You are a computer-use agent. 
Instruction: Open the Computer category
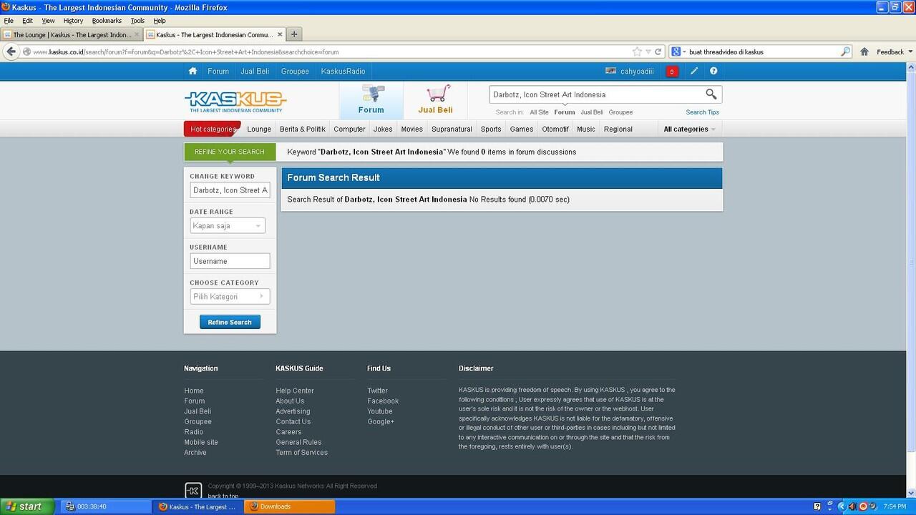point(349,129)
